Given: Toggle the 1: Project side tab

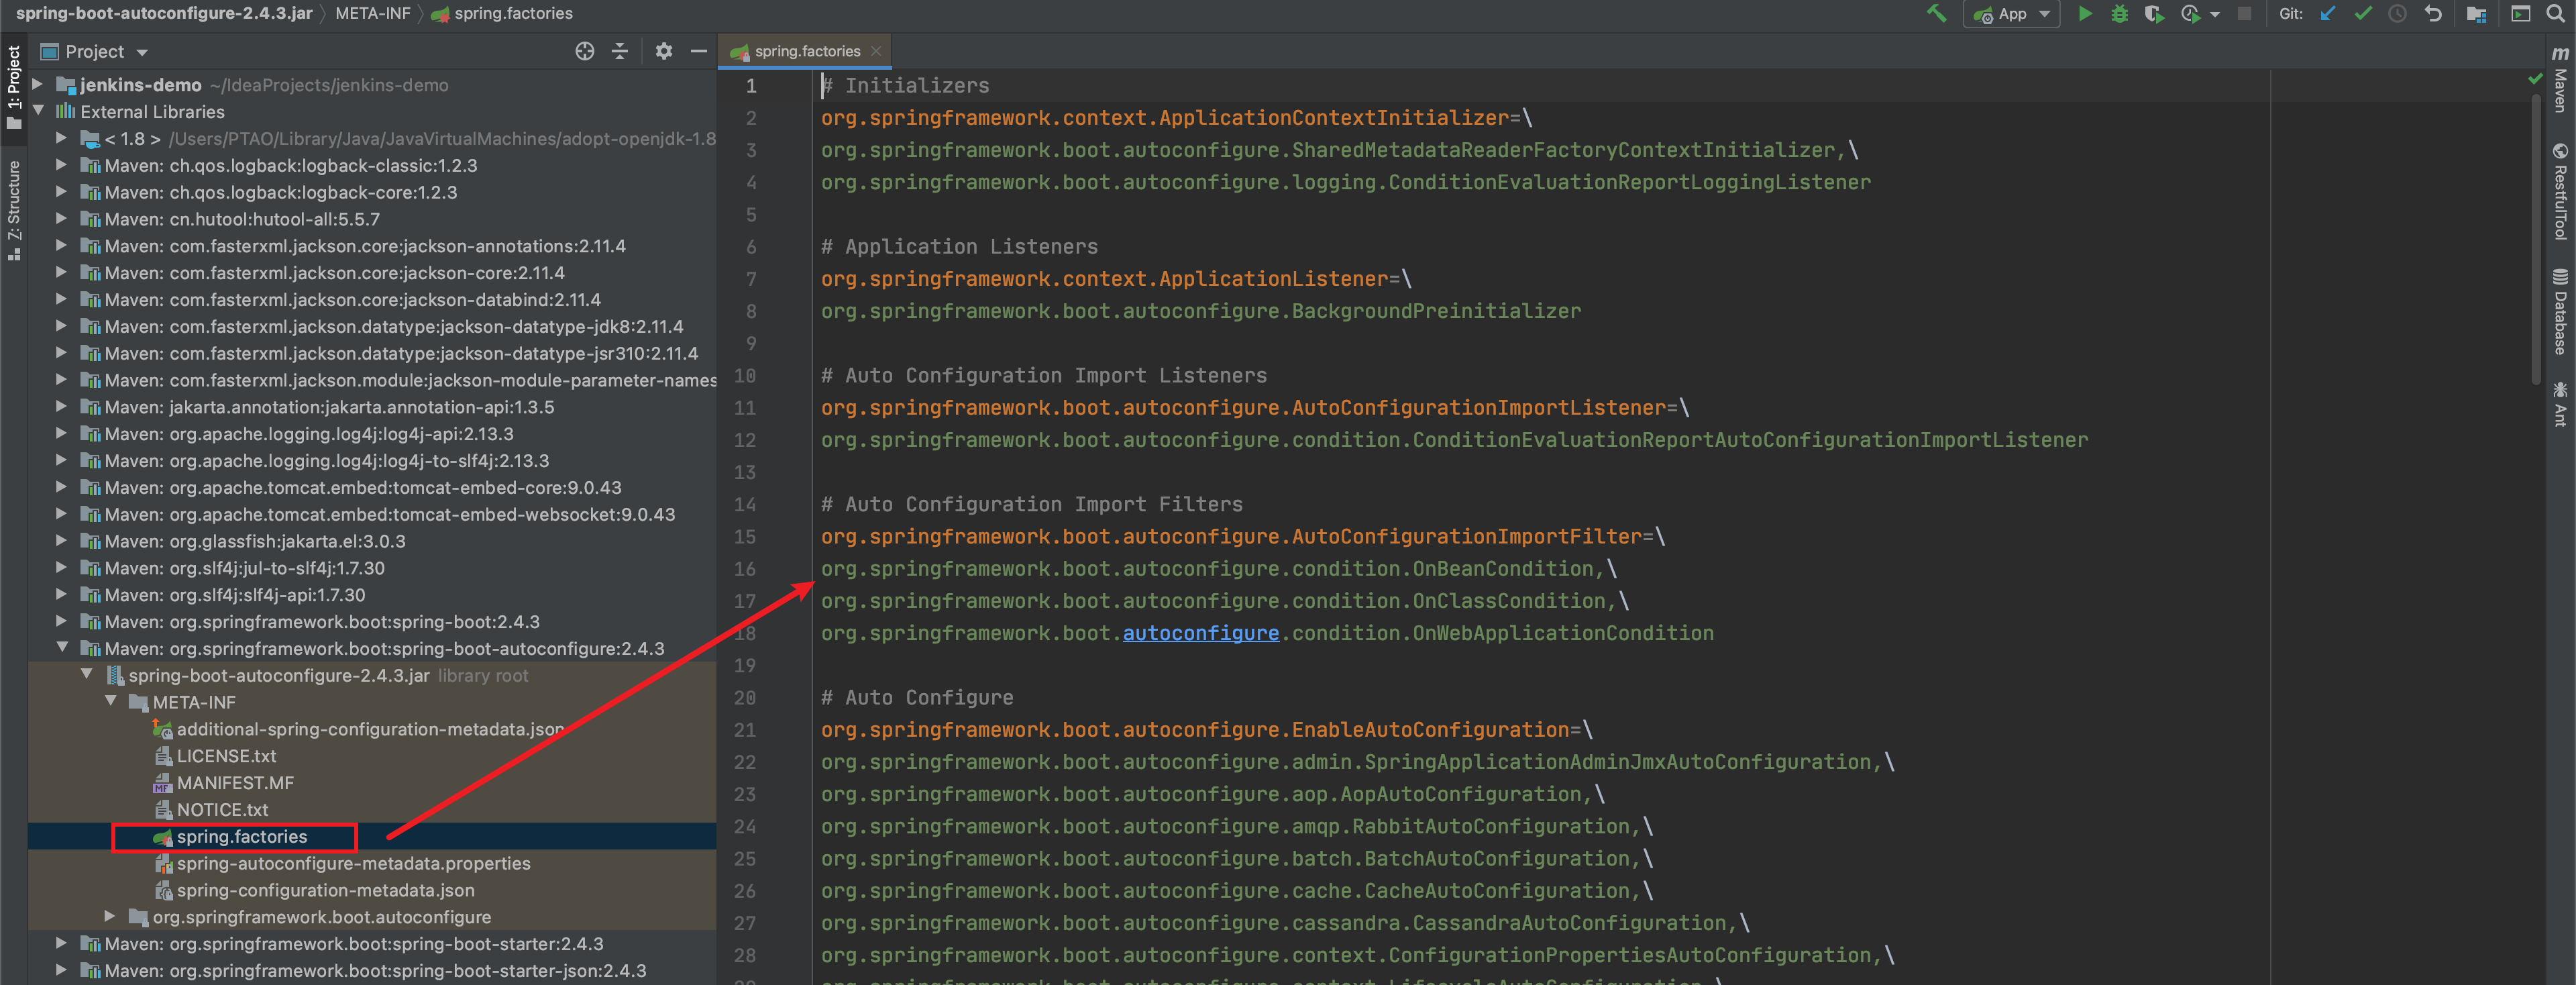Looking at the screenshot, I should [x=14, y=87].
